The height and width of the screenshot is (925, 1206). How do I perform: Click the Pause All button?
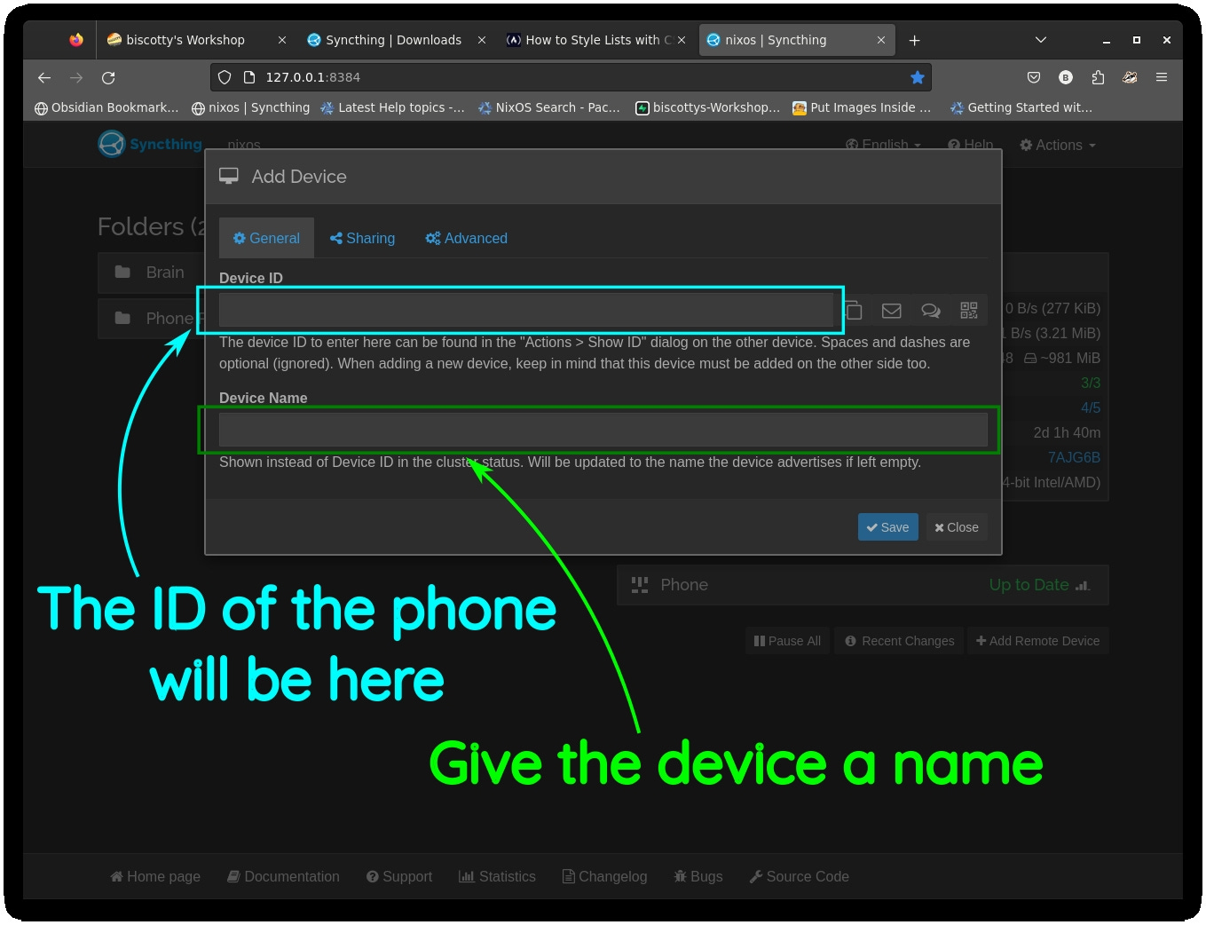787,641
